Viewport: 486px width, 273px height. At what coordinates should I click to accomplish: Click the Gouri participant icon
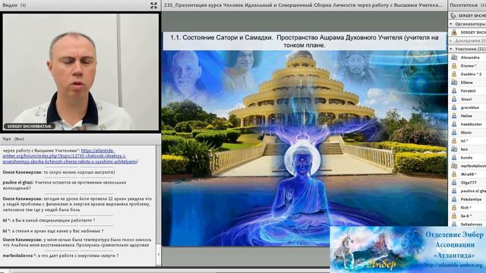click(x=454, y=99)
